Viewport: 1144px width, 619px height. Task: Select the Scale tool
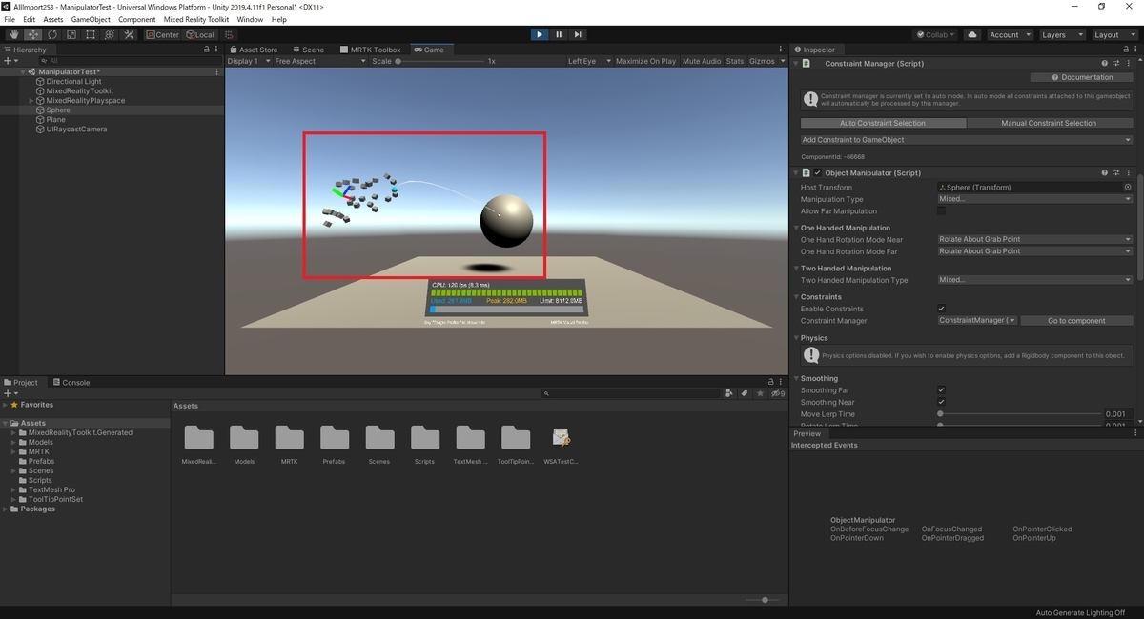point(71,34)
